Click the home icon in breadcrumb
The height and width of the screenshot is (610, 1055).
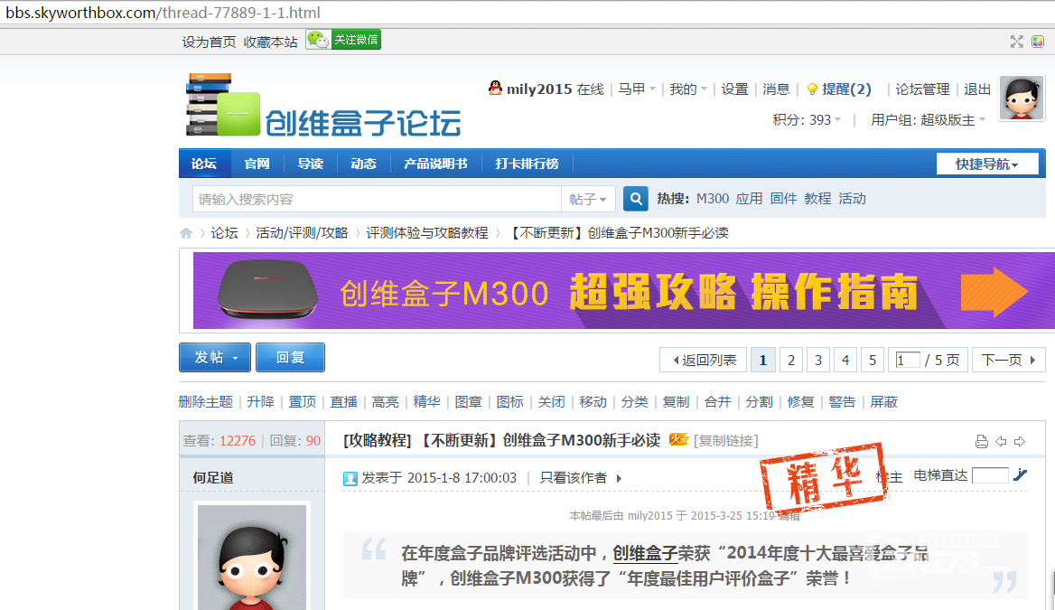pos(186,233)
